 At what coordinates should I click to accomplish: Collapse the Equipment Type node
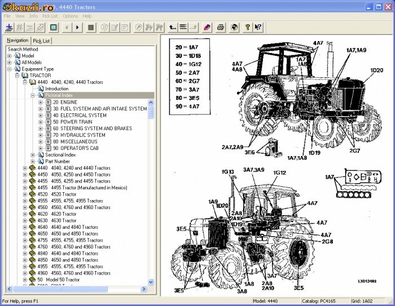click(x=10, y=69)
